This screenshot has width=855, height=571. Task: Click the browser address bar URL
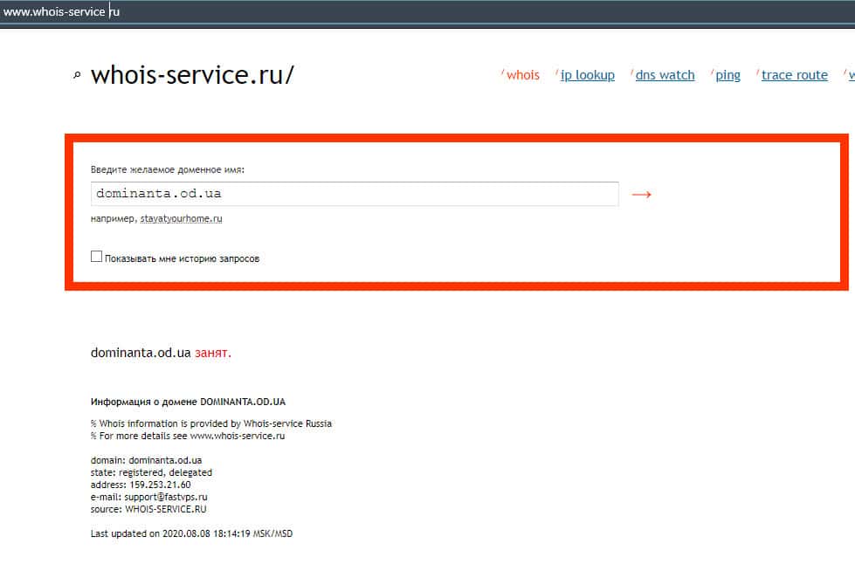coord(61,11)
